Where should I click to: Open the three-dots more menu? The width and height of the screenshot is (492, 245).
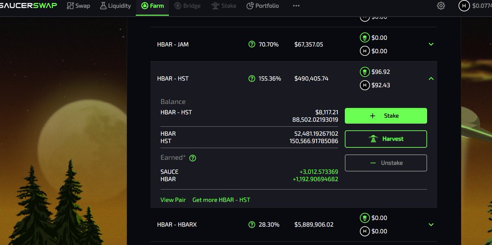point(296,6)
